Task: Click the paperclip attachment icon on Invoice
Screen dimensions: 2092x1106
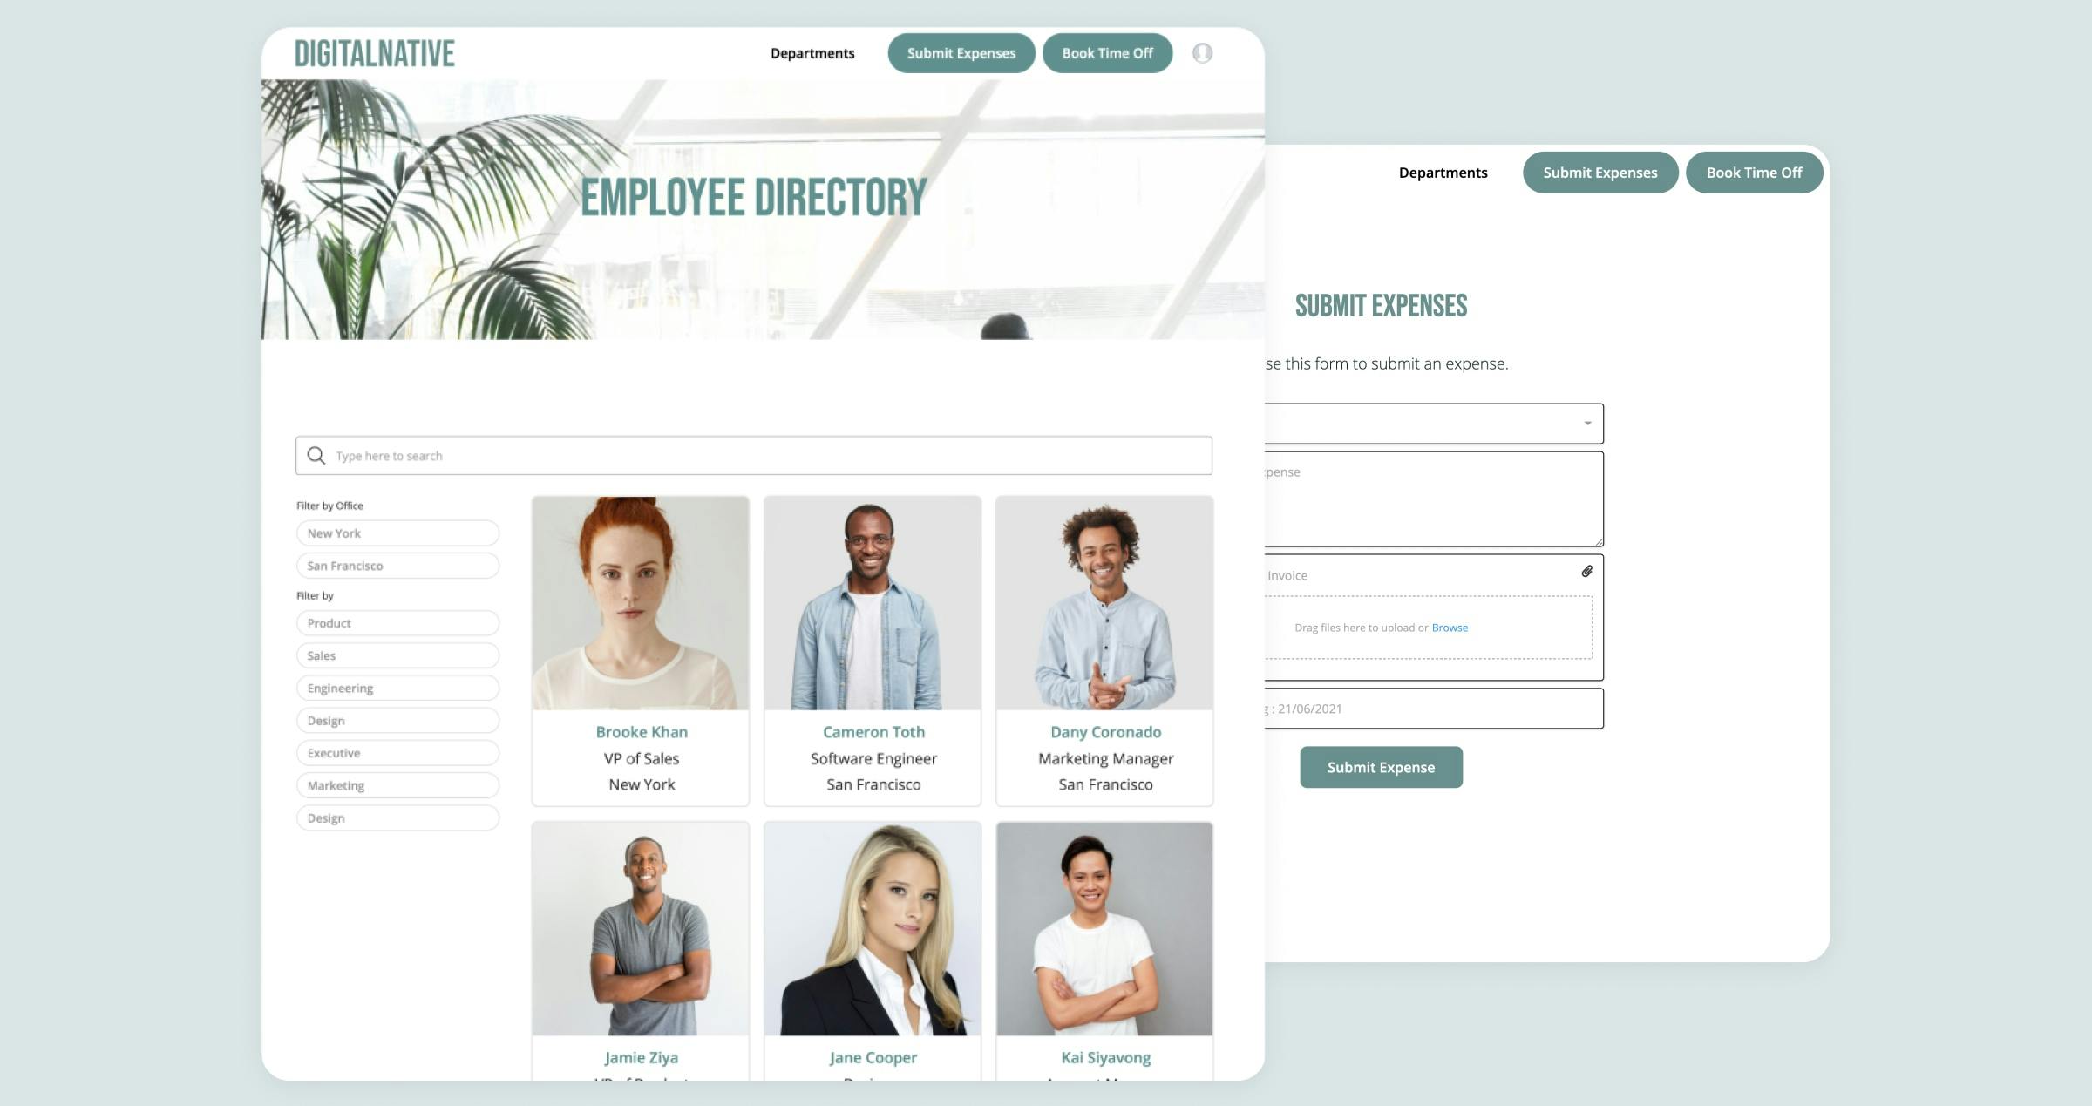Action: tap(1587, 570)
